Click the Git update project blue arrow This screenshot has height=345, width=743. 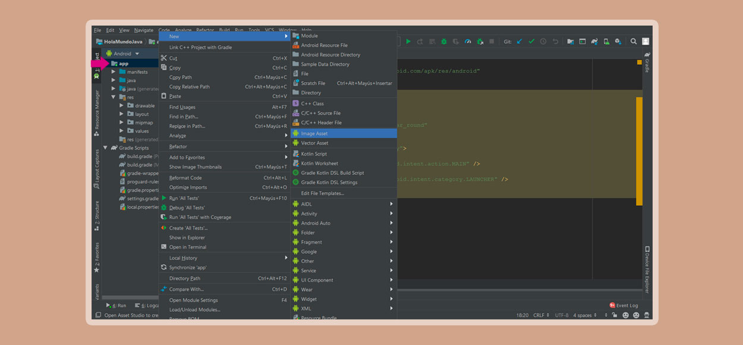tap(520, 42)
